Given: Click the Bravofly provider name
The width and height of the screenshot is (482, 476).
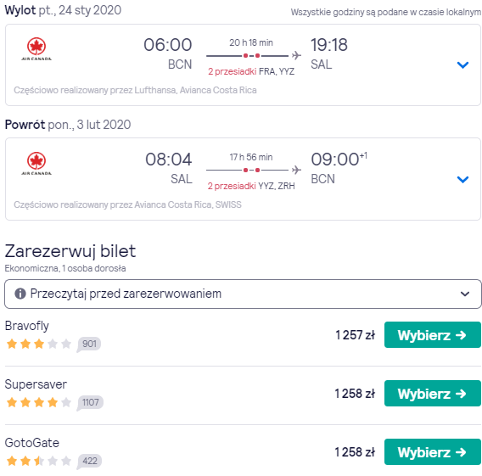Looking at the screenshot, I should [27, 326].
